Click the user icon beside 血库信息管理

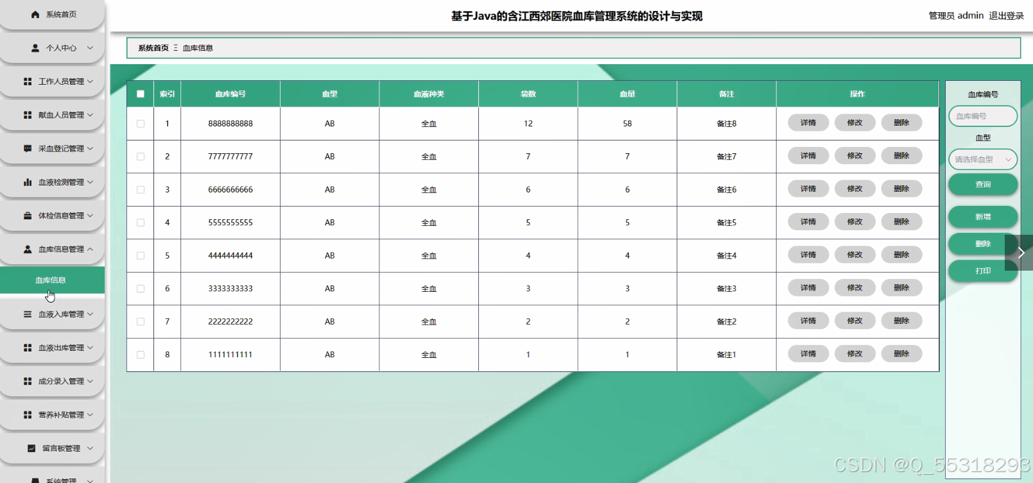(28, 249)
